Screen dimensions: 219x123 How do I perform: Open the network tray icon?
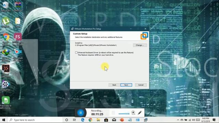pyautogui.click(x=190, y=120)
